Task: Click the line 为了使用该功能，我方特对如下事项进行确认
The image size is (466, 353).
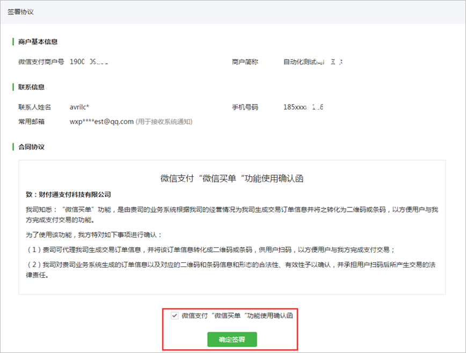Action: (94, 235)
